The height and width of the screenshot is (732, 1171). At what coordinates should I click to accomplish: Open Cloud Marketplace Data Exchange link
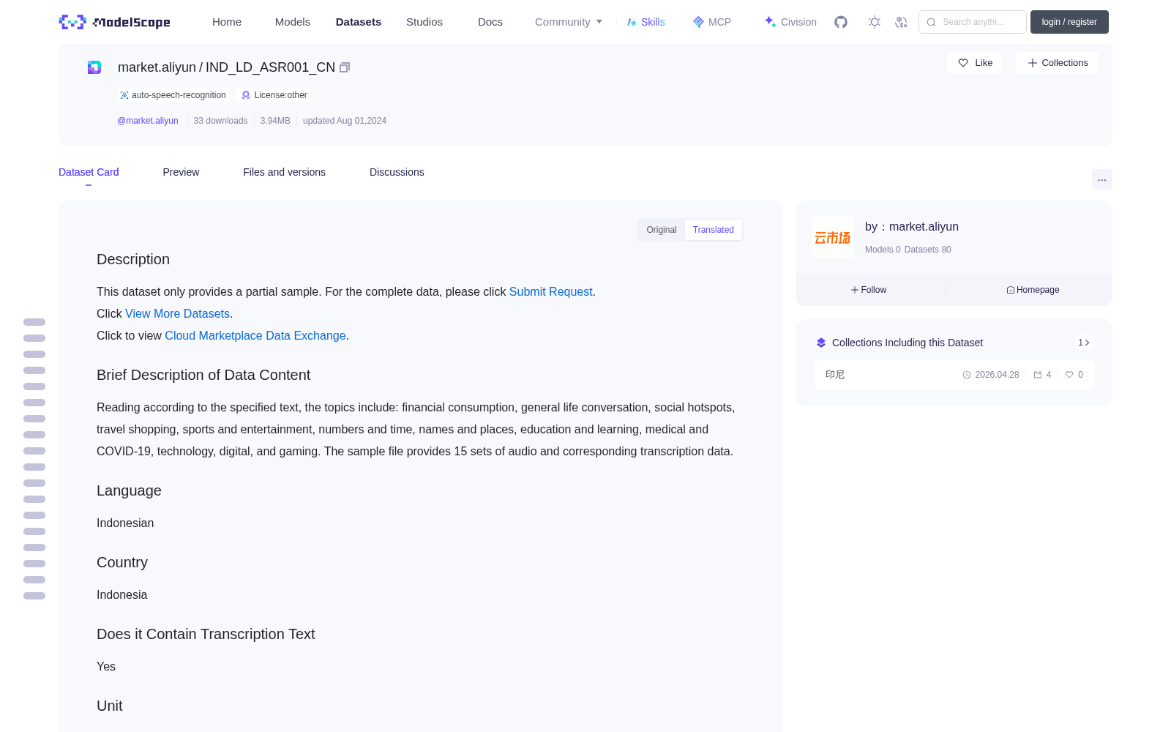click(255, 335)
